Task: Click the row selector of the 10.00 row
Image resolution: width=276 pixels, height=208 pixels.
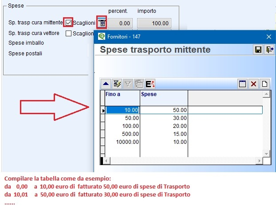Action: [103, 110]
